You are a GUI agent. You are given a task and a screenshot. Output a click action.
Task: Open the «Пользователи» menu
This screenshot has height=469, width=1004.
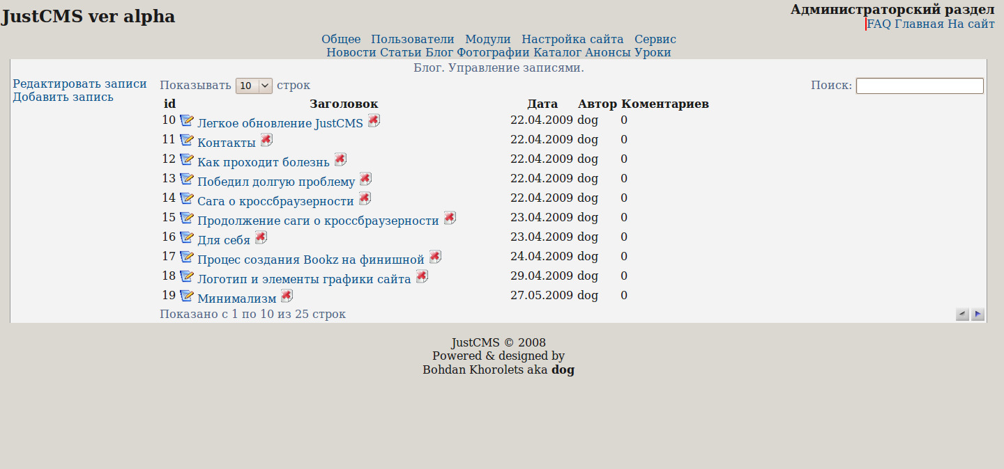click(x=413, y=39)
